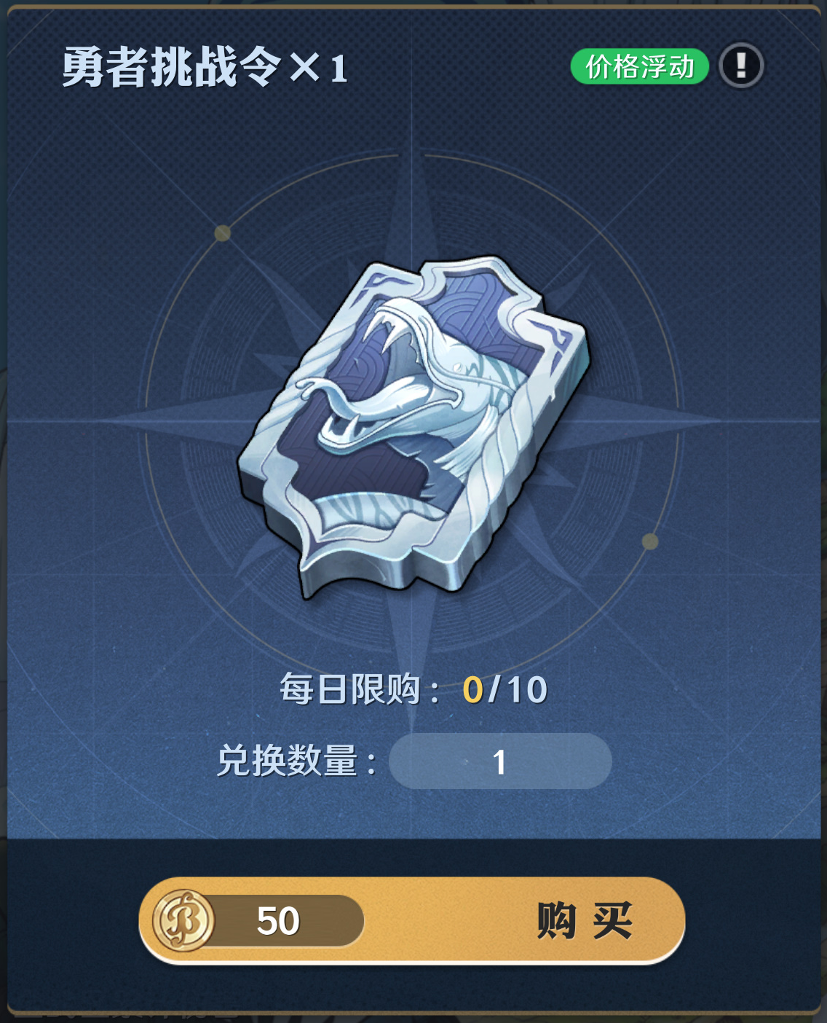Image resolution: width=827 pixels, height=1023 pixels.
Task: Click the 每日限购 label text
Action: coord(349,689)
